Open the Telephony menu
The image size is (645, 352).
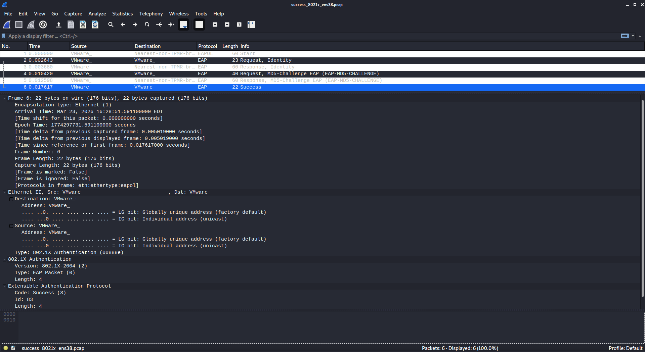tap(151, 14)
